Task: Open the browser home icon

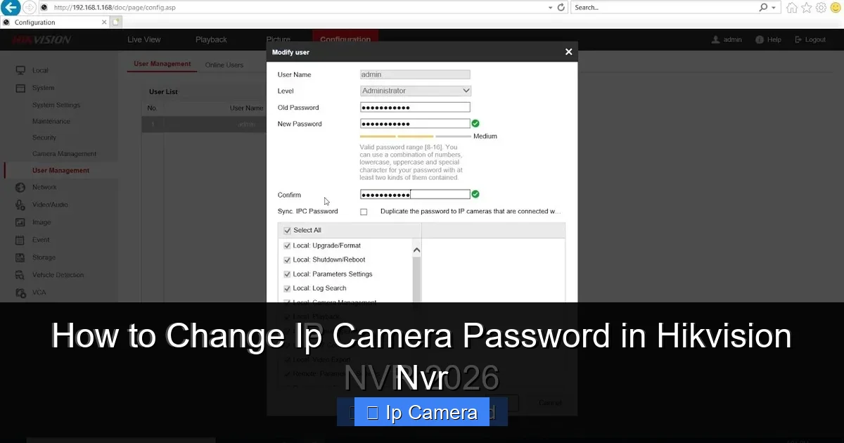Action: click(x=792, y=8)
